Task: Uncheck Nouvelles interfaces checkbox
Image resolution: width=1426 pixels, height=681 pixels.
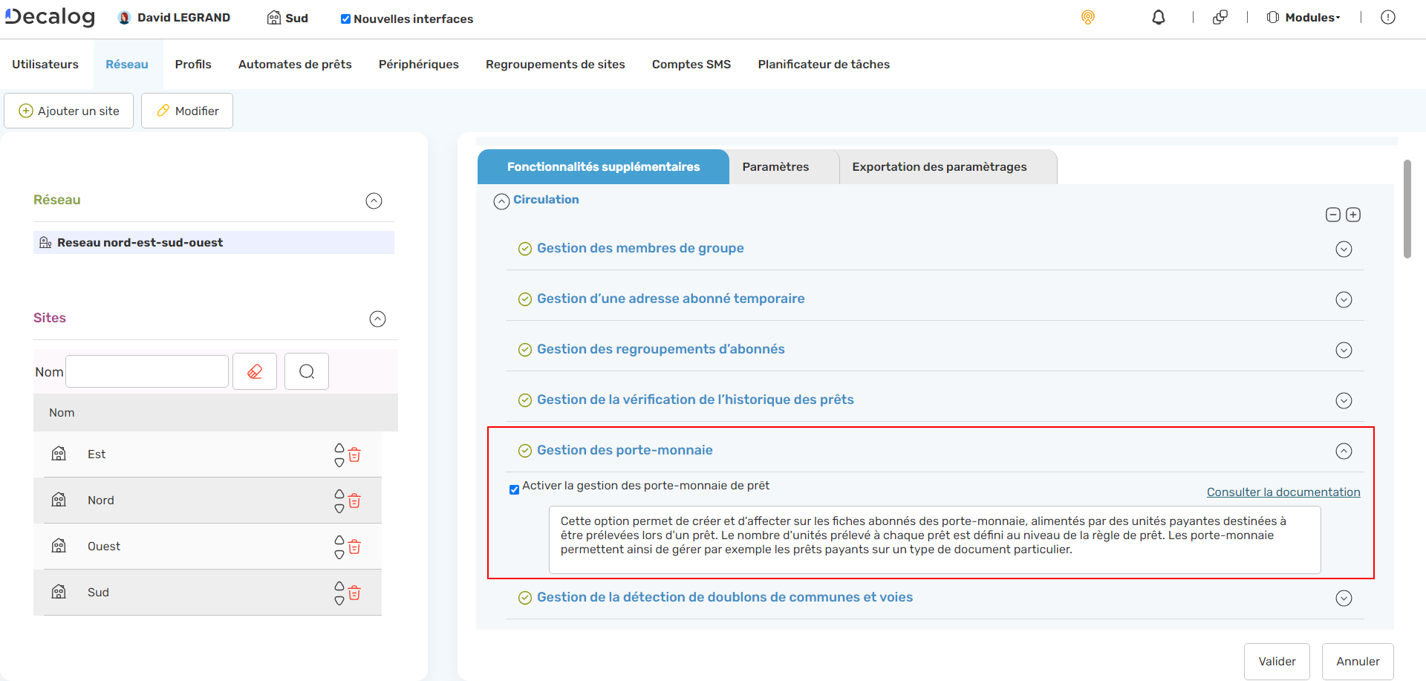Action: pos(345,19)
